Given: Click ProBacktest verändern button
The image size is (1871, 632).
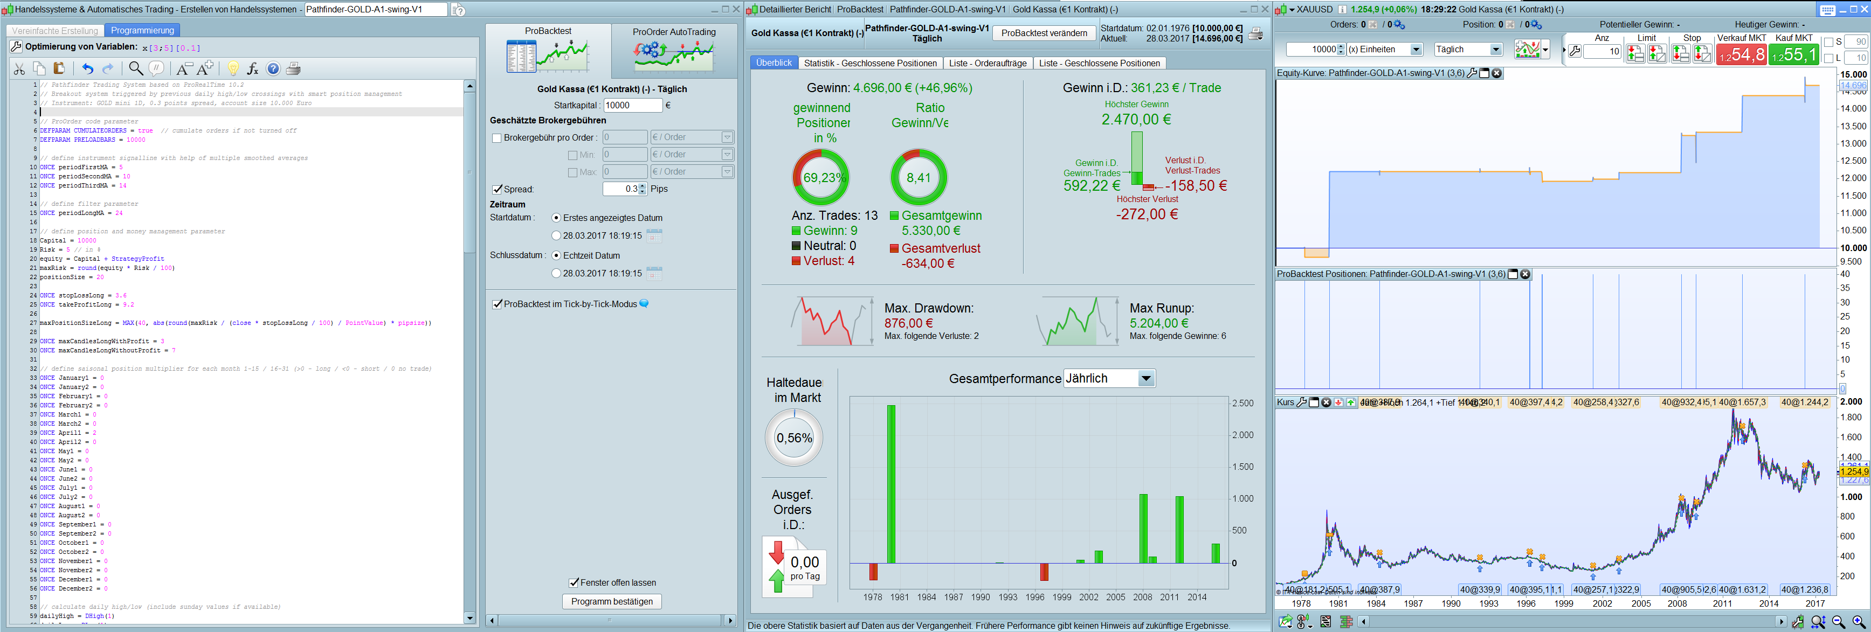Looking at the screenshot, I should pyautogui.click(x=1044, y=33).
